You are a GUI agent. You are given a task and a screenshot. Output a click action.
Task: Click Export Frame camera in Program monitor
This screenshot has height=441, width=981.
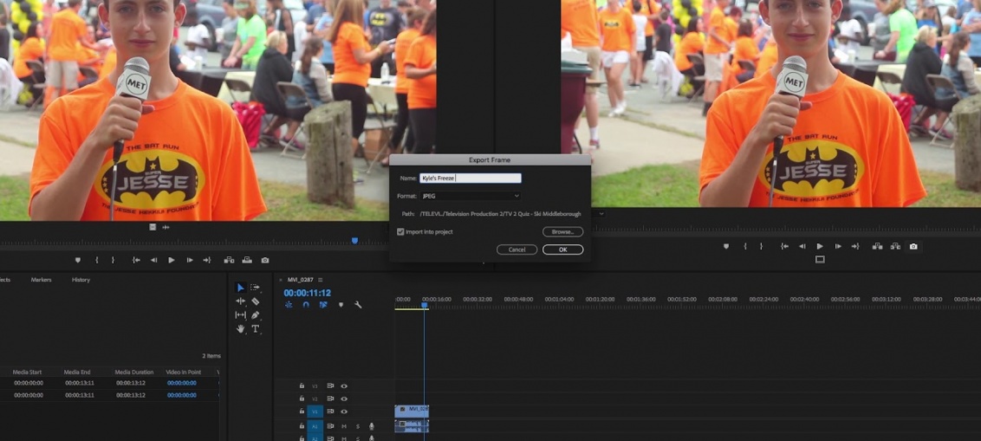pos(913,246)
